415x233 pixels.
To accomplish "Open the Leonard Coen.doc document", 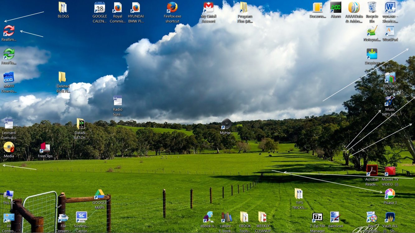I will [x=9, y=124].
